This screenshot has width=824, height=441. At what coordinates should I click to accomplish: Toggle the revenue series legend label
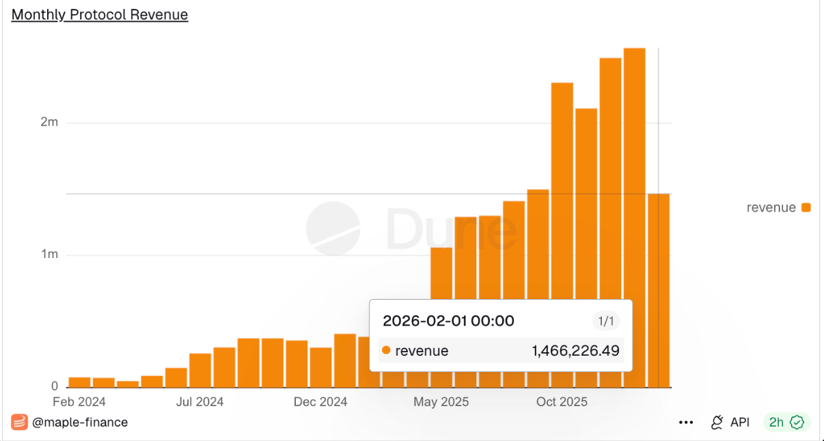(771, 208)
